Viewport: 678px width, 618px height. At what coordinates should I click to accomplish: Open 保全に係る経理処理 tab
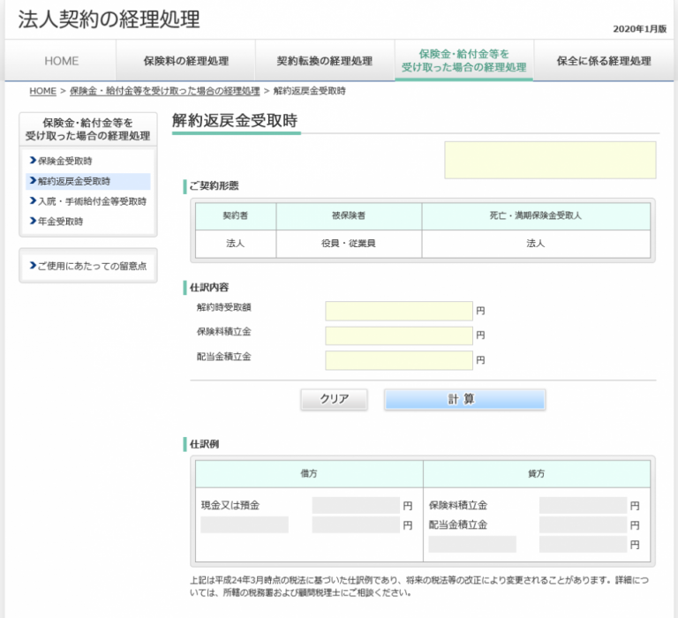604,61
